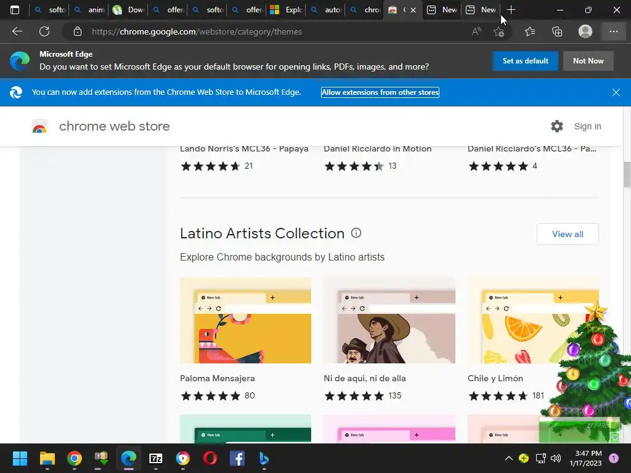The height and width of the screenshot is (473, 631).
Task: Switch to Microsoft Edge taskbar icon
Action: 129,458
